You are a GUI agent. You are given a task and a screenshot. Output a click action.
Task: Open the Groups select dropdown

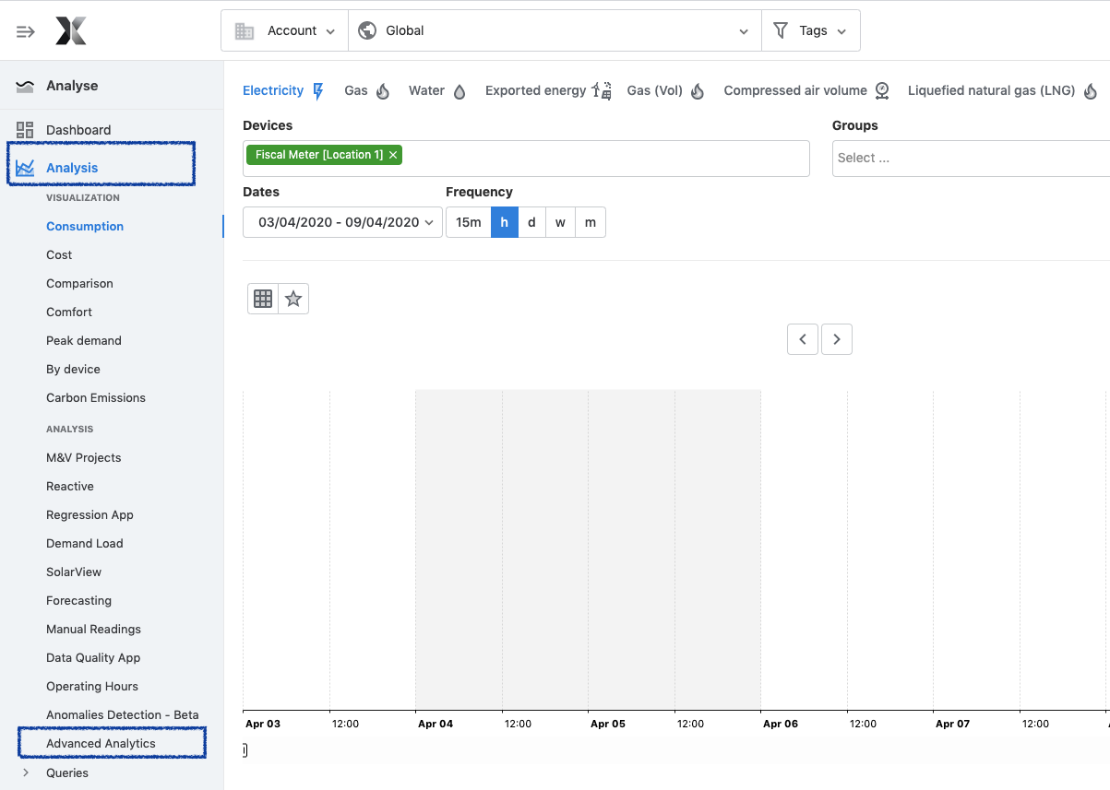tap(971, 158)
